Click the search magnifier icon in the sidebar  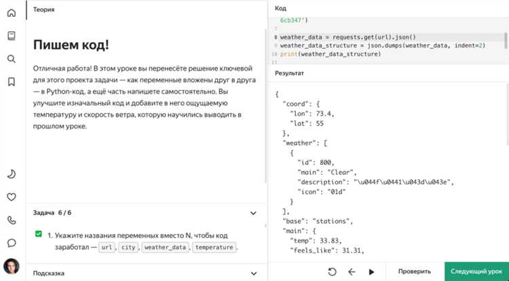(x=12, y=59)
